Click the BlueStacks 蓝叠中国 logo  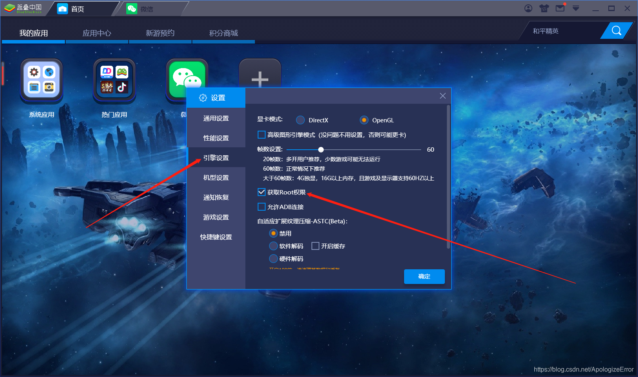pyautogui.click(x=23, y=8)
